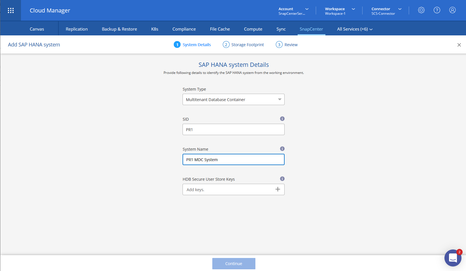
Task: Click the Continue button
Action: point(234,264)
